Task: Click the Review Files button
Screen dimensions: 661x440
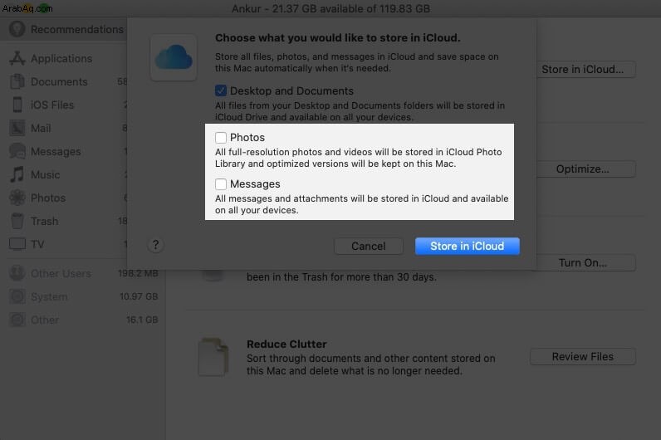Action: (583, 356)
